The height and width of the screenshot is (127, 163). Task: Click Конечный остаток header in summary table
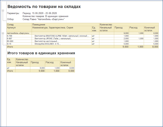click(x=67, y=64)
